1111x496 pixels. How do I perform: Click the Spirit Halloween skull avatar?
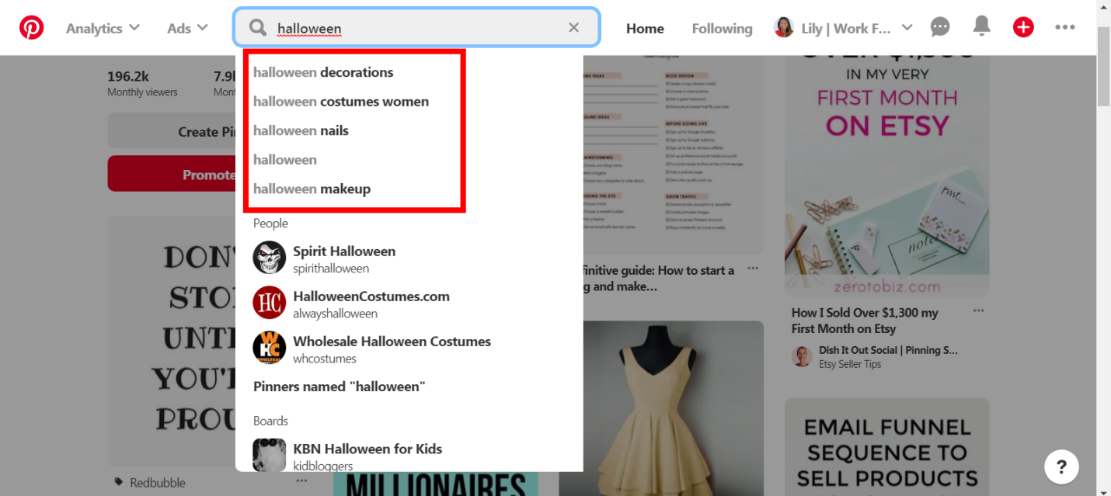pyautogui.click(x=270, y=258)
